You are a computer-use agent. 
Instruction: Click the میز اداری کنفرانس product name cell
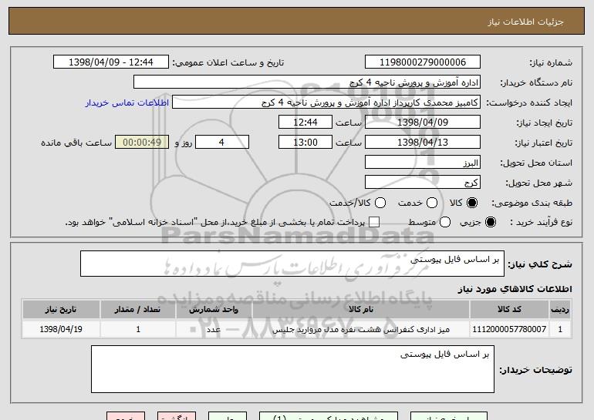click(361, 329)
